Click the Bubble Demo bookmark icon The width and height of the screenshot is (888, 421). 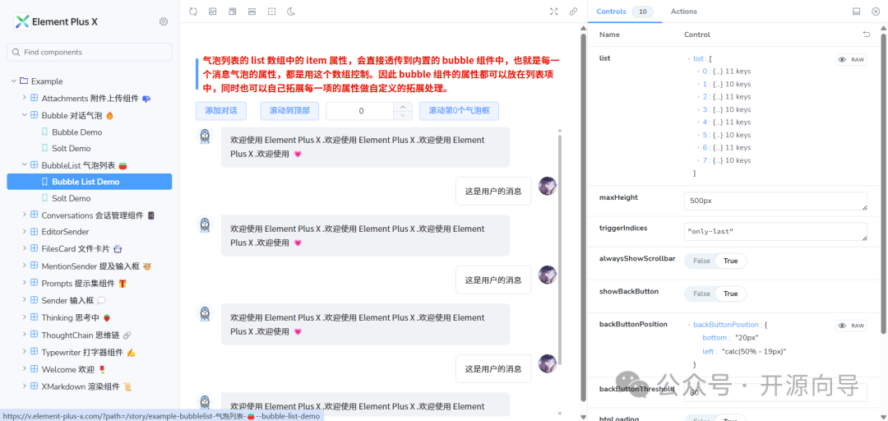[44, 132]
